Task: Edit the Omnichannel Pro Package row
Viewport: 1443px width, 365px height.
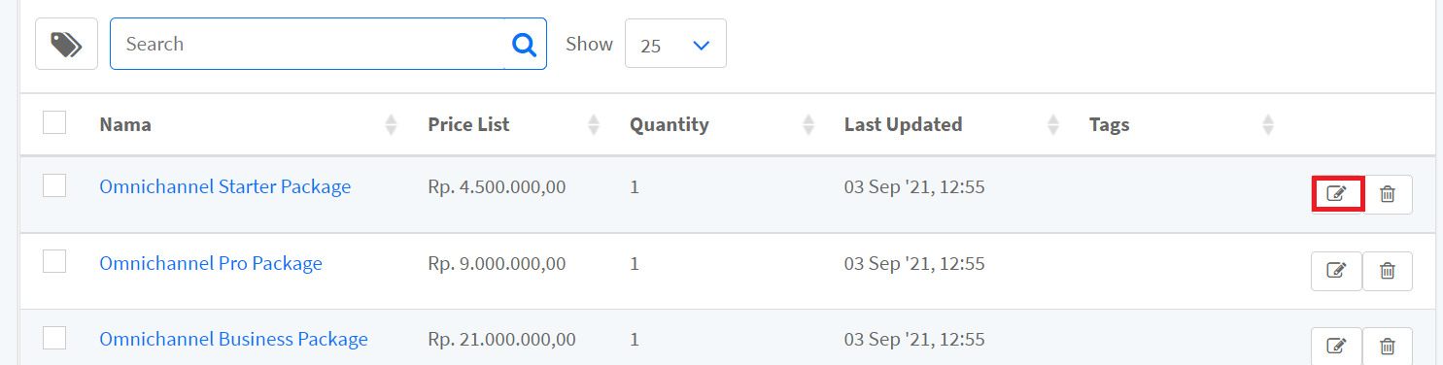Action: [1337, 271]
